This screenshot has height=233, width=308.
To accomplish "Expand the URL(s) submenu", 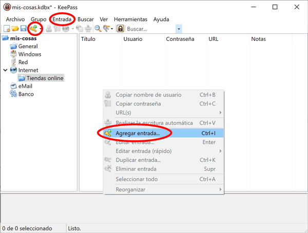I will tap(164, 113).
